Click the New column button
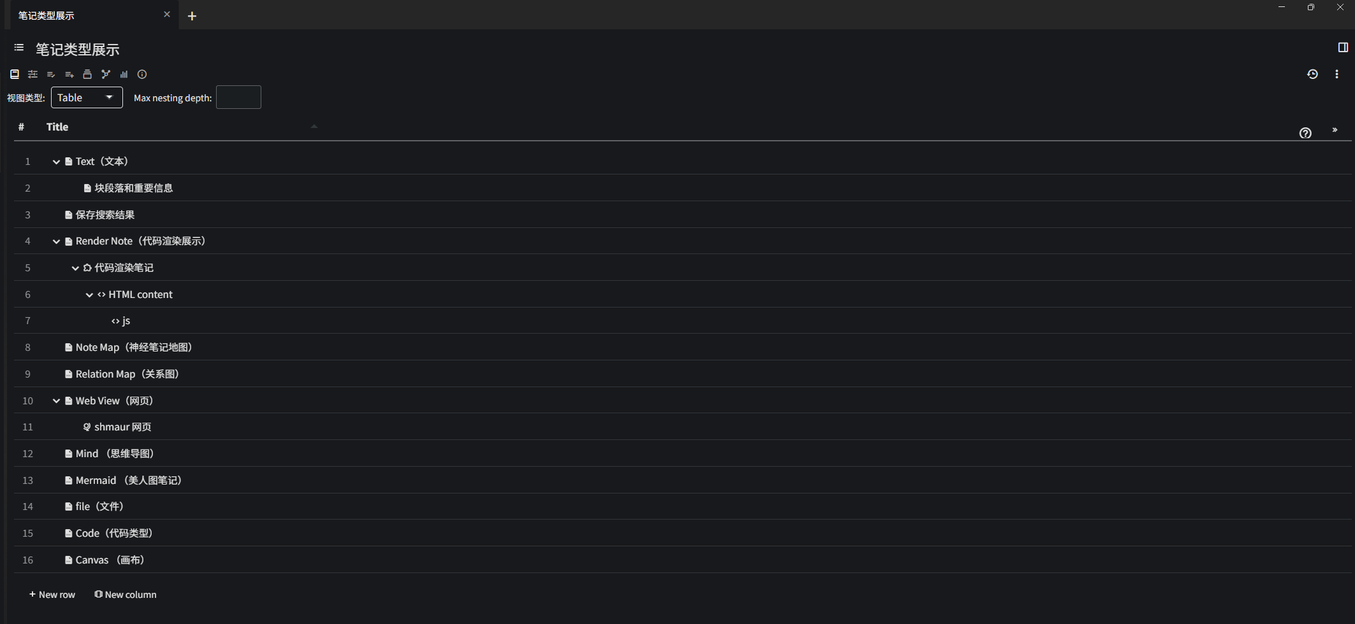Image resolution: width=1355 pixels, height=624 pixels. tap(126, 595)
